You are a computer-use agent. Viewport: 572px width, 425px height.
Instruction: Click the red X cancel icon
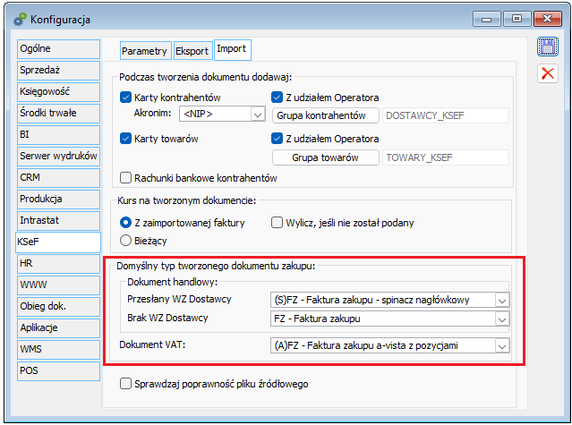[x=546, y=73]
